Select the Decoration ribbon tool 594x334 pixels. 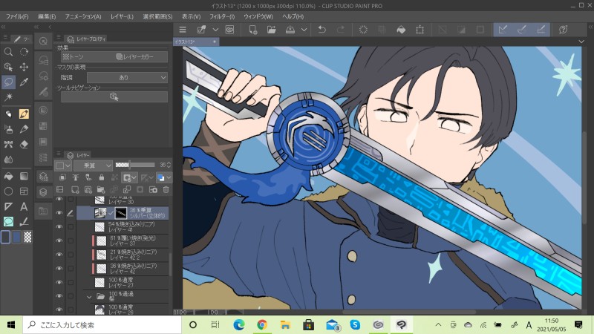pyautogui.click(x=8, y=144)
